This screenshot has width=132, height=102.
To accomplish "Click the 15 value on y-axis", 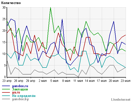I will [4, 42].
